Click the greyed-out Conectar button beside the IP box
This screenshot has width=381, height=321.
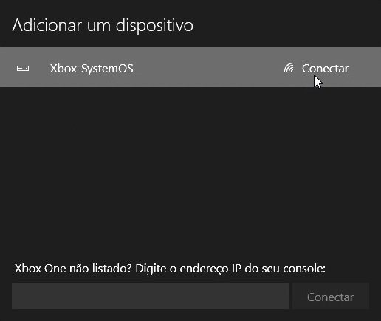pyautogui.click(x=331, y=296)
